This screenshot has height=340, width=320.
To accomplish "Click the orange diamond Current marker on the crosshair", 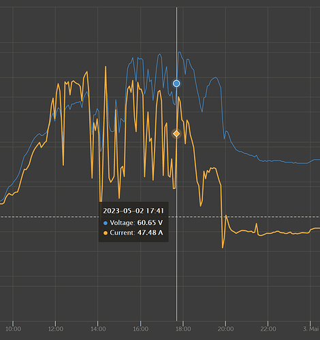I will 176,134.
